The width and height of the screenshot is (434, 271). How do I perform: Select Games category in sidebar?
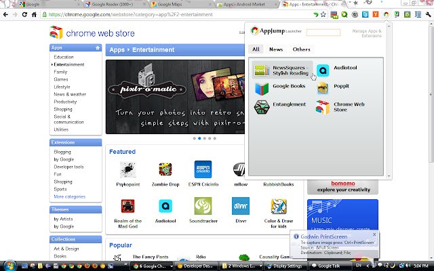[x=61, y=79]
